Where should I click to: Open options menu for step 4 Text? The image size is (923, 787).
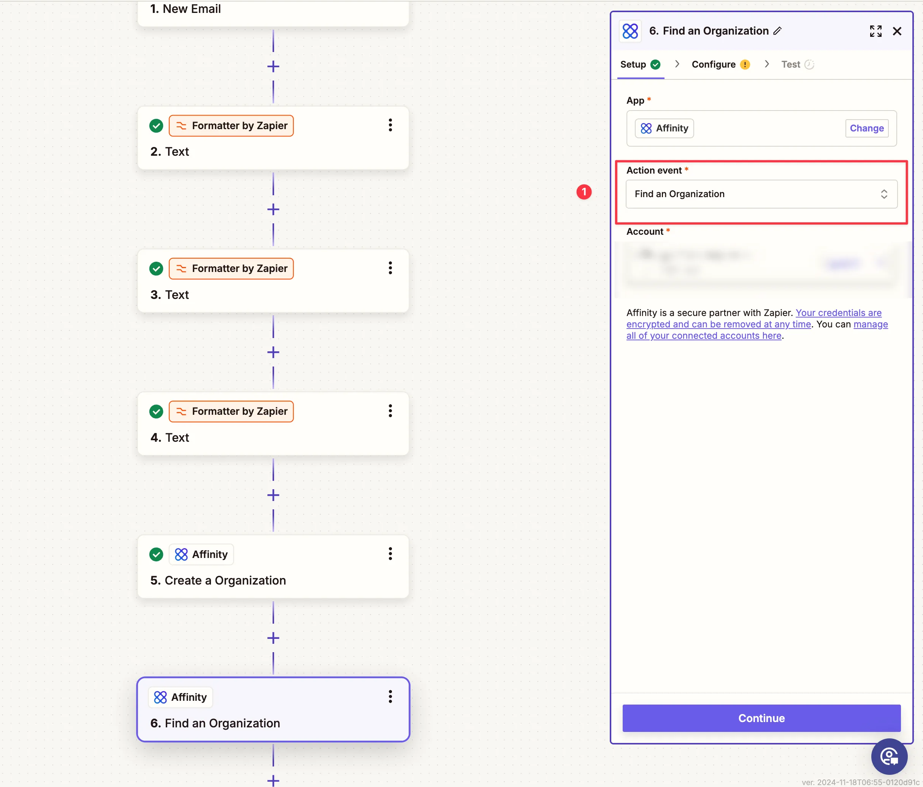(390, 411)
